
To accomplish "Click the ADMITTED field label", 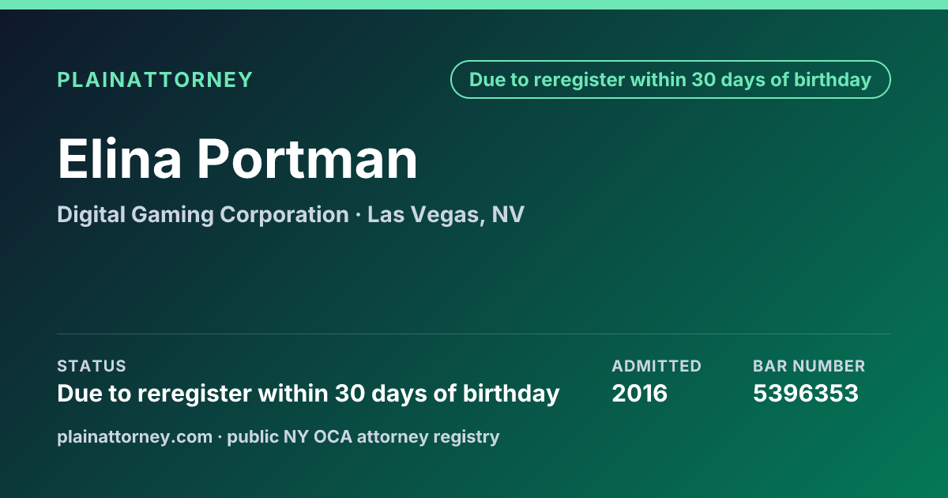I will click(656, 366).
